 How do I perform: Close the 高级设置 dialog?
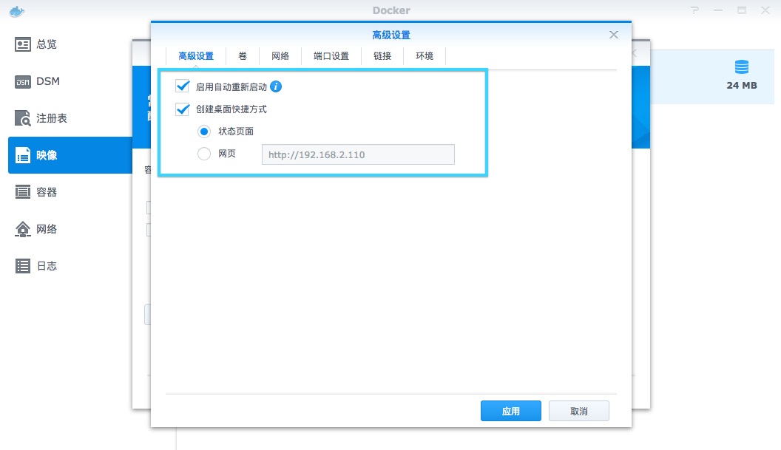613,35
